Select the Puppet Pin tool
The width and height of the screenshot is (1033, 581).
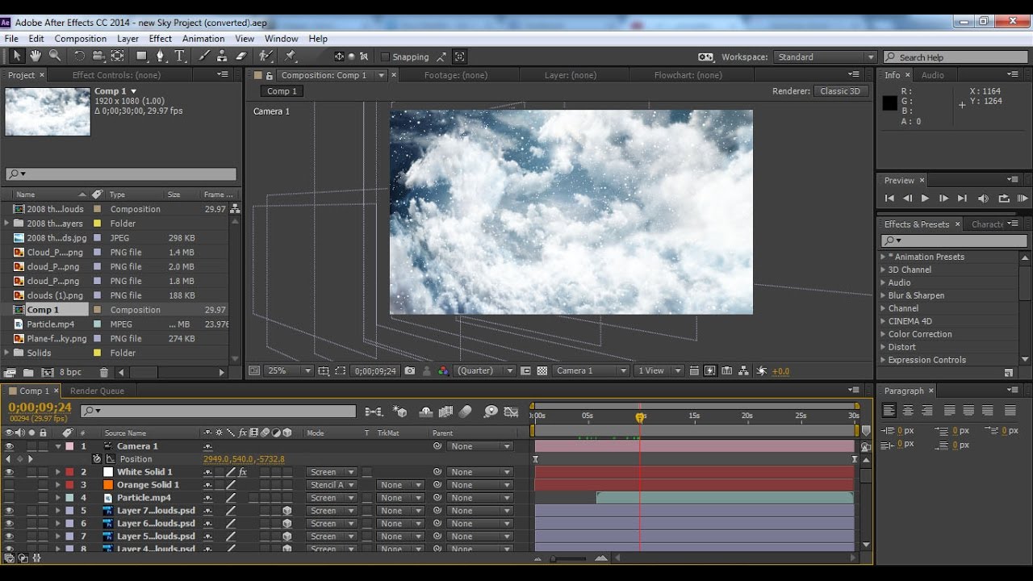(x=291, y=56)
